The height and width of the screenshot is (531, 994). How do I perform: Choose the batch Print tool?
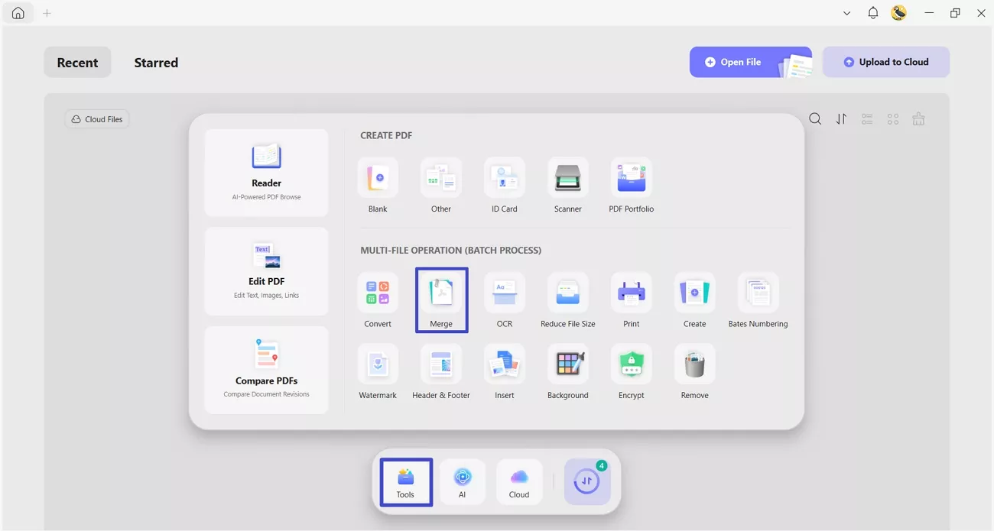(632, 300)
